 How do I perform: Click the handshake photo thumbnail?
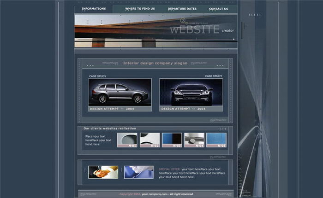103,172
